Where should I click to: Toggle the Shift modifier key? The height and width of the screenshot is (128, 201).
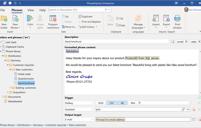(x=101, y=103)
